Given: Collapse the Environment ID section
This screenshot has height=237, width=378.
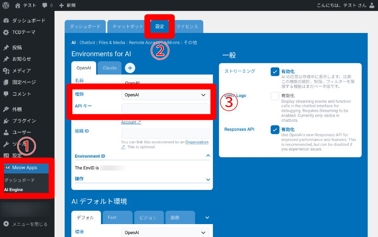Looking at the screenshot, I should [208, 156].
